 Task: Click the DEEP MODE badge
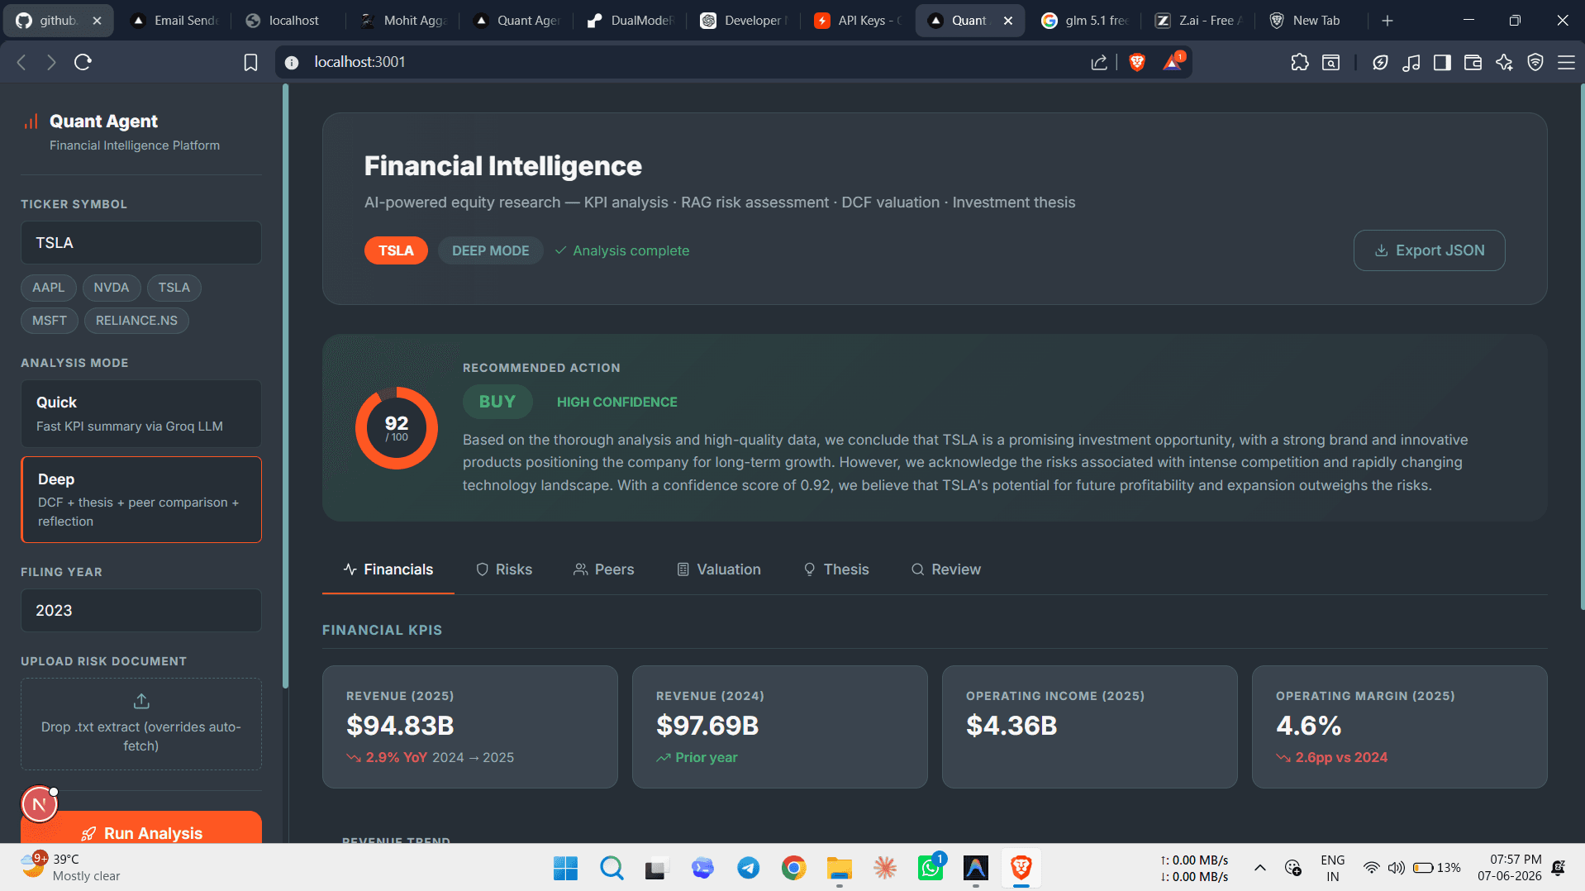[x=490, y=250]
